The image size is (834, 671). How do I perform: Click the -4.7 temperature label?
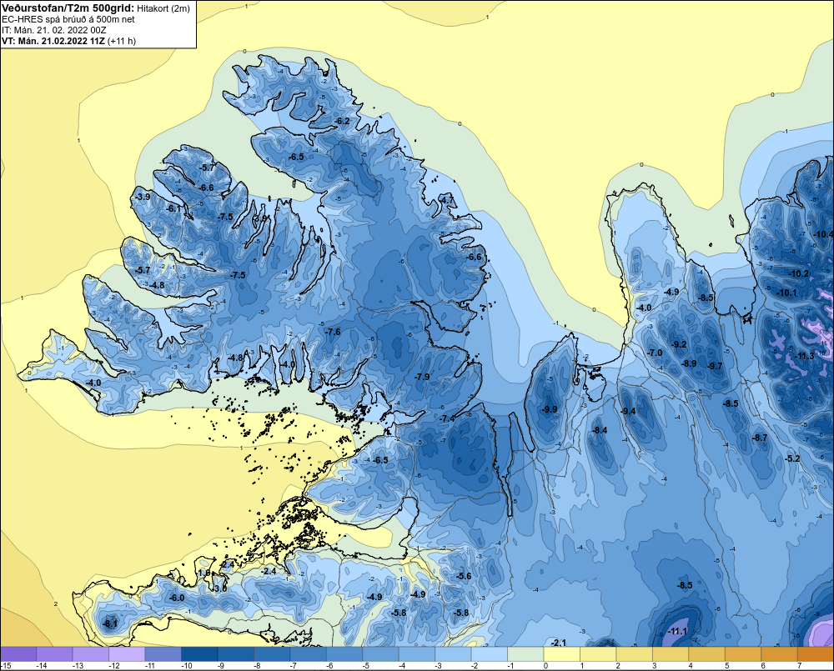[446, 200]
